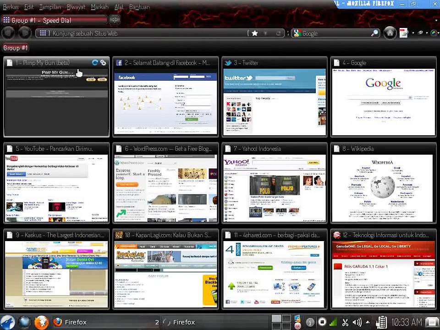Click the red power button in taskbar
This screenshot has width=440, height=330.
298,326
